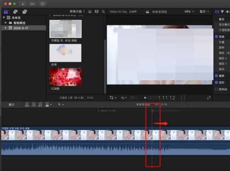Image resolution: width=230 pixels, height=171 pixels.
Task: Expand the 2020-5-17 event triangle
Action: tap(6, 28)
